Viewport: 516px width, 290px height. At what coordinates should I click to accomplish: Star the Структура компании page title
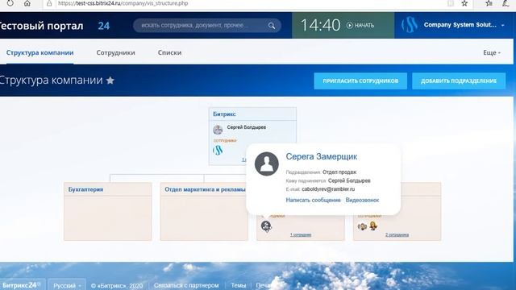click(x=110, y=81)
